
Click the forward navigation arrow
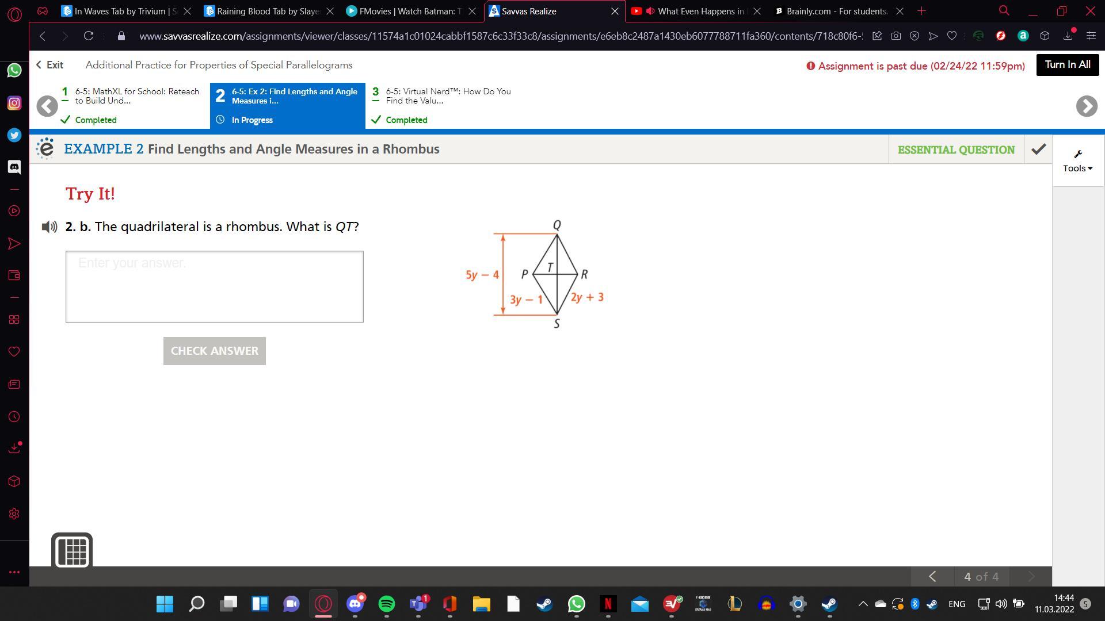1087,106
